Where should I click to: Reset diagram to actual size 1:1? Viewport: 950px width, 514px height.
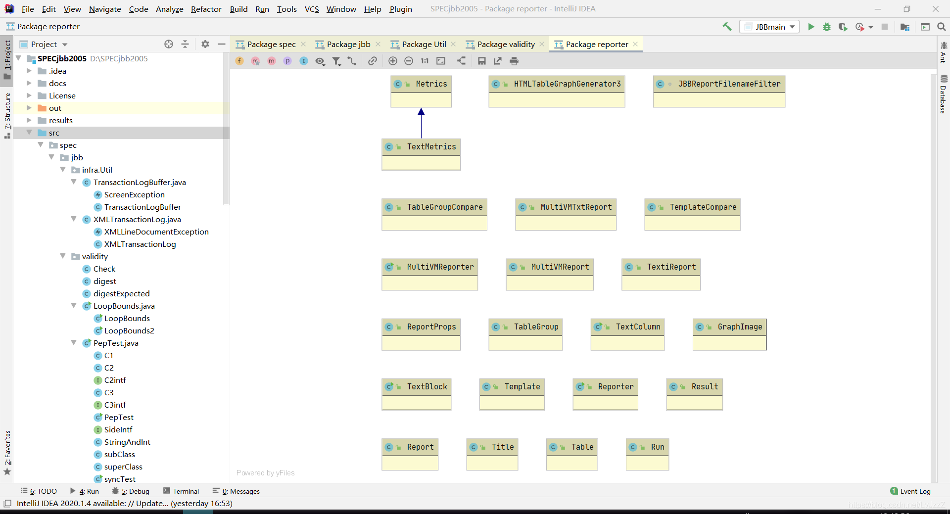[425, 61]
